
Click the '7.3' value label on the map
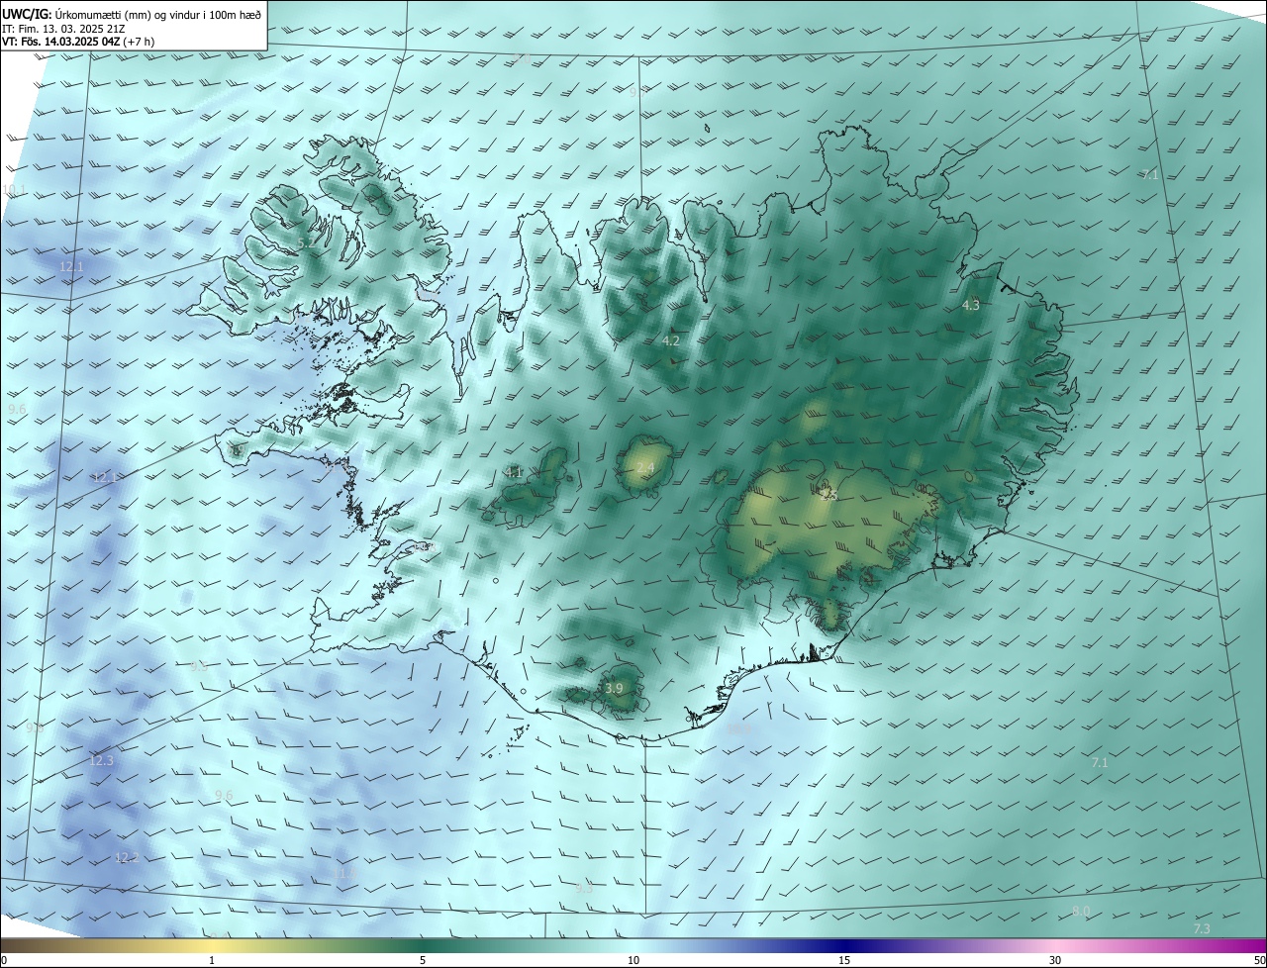1202,928
